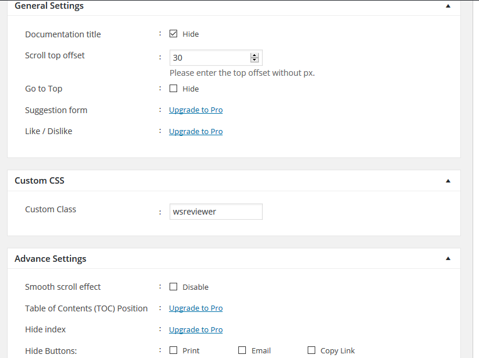Open Upgrade to Pro link for Hide index
The image size is (479, 358).
[x=196, y=329]
